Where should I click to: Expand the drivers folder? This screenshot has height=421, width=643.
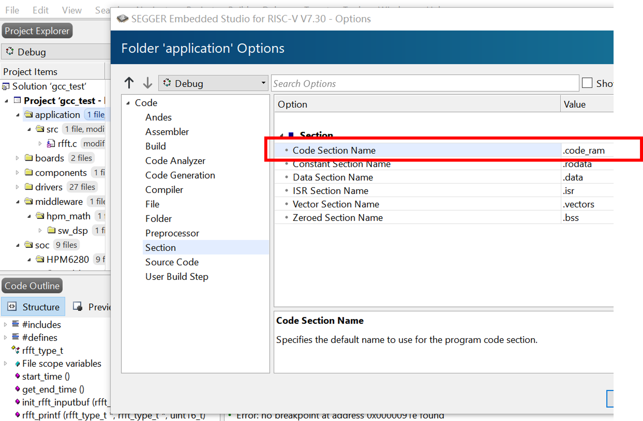coord(17,187)
